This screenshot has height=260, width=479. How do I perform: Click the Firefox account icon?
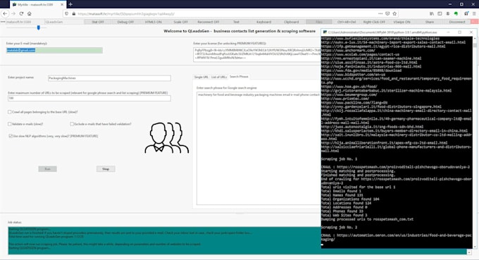point(448,14)
